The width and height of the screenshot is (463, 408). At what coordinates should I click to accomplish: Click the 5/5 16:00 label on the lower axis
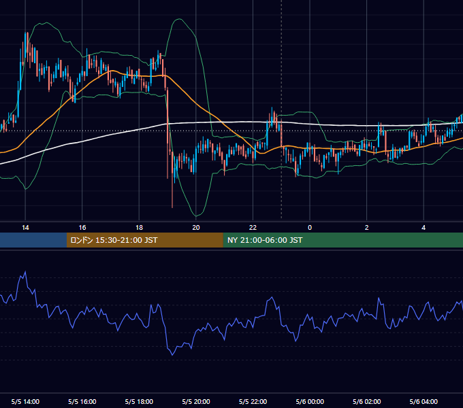[82, 401]
